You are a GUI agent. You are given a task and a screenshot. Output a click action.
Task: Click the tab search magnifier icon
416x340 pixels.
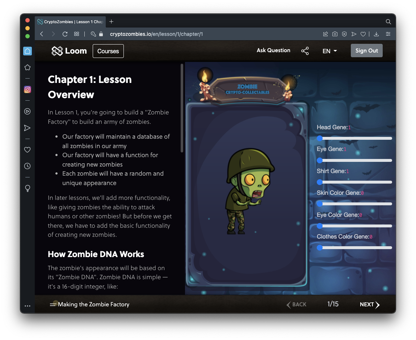pos(388,22)
